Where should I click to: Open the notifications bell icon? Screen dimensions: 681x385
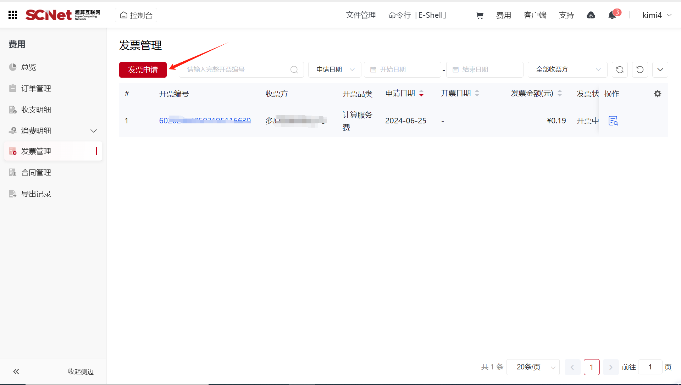coord(612,15)
